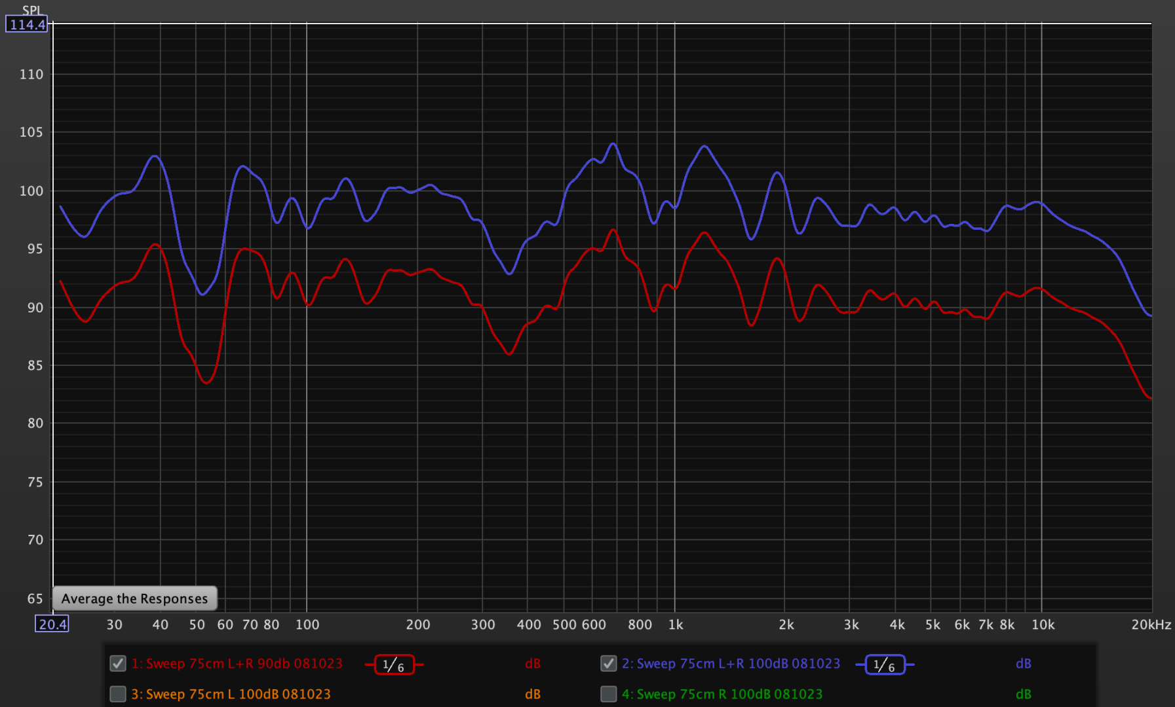Click the 50 Hz frequency axis label
This screenshot has height=707, width=1175.
pyautogui.click(x=197, y=625)
